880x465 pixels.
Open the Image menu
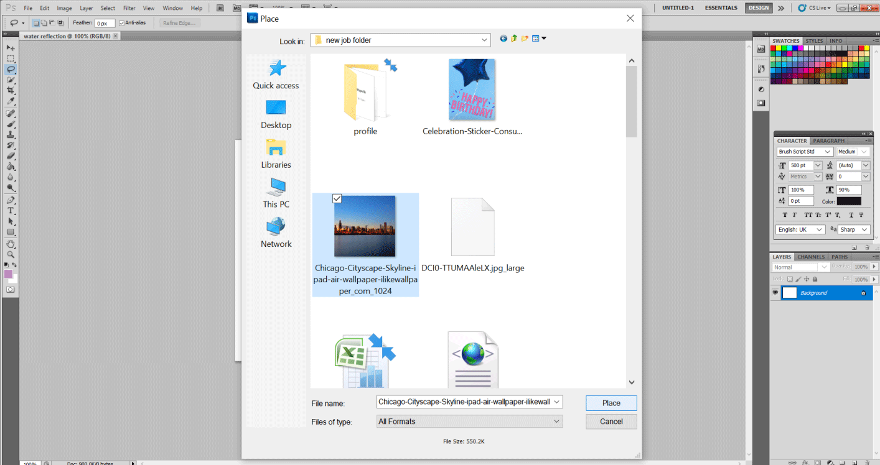click(x=64, y=8)
